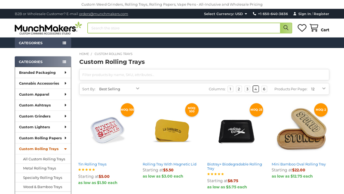The height and width of the screenshot is (194, 344).
Task: Click the phone icon in the top bar
Action: click(x=255, y=14)
